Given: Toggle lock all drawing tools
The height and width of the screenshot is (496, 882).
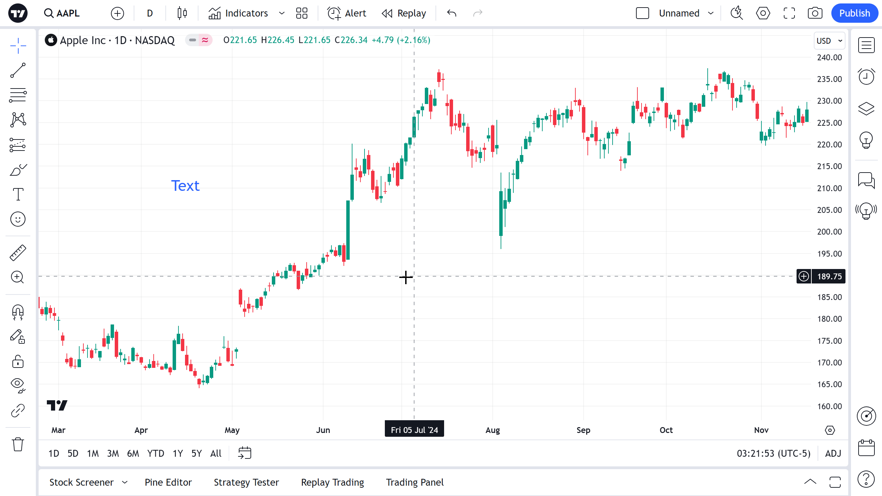Looking at the screenshot, I should coord(18,362).
